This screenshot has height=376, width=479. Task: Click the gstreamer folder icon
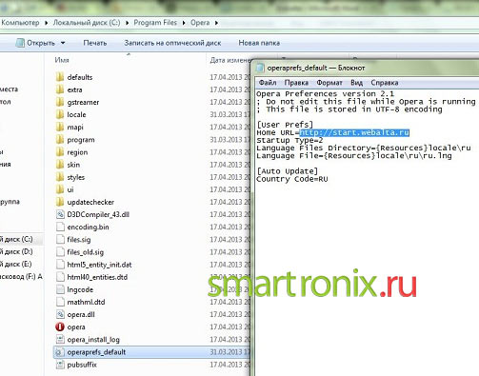tap(60, 102)
